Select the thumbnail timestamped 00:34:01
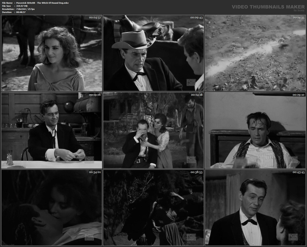 pyautogui.click(x=52, y=208)
